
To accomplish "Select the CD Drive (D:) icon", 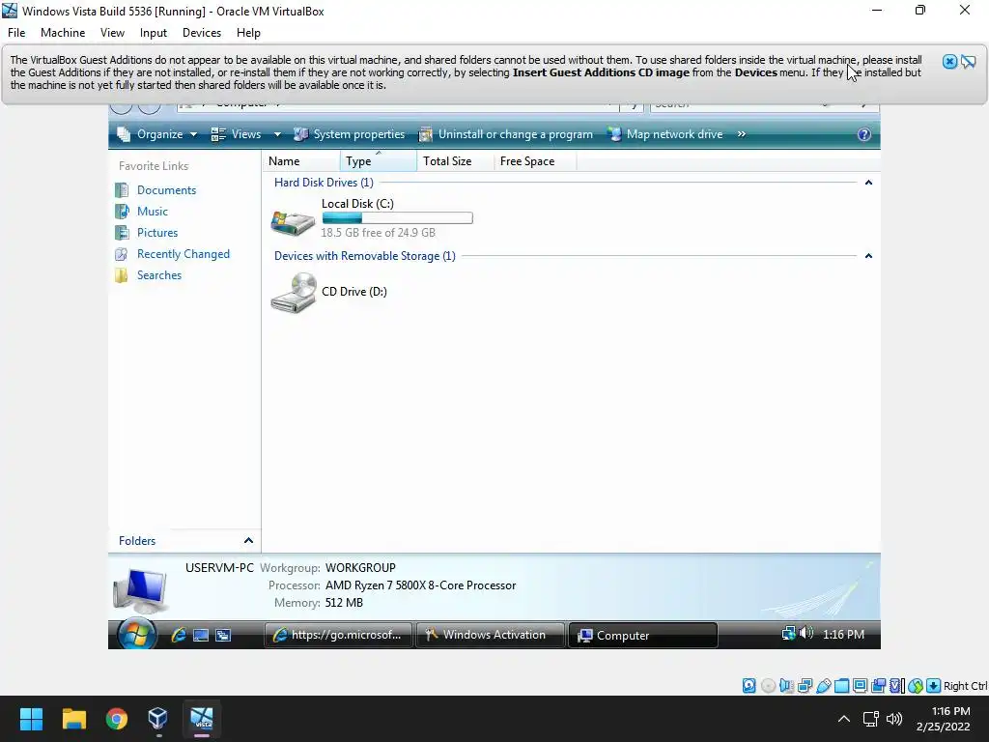I will (x=294, y=292).
